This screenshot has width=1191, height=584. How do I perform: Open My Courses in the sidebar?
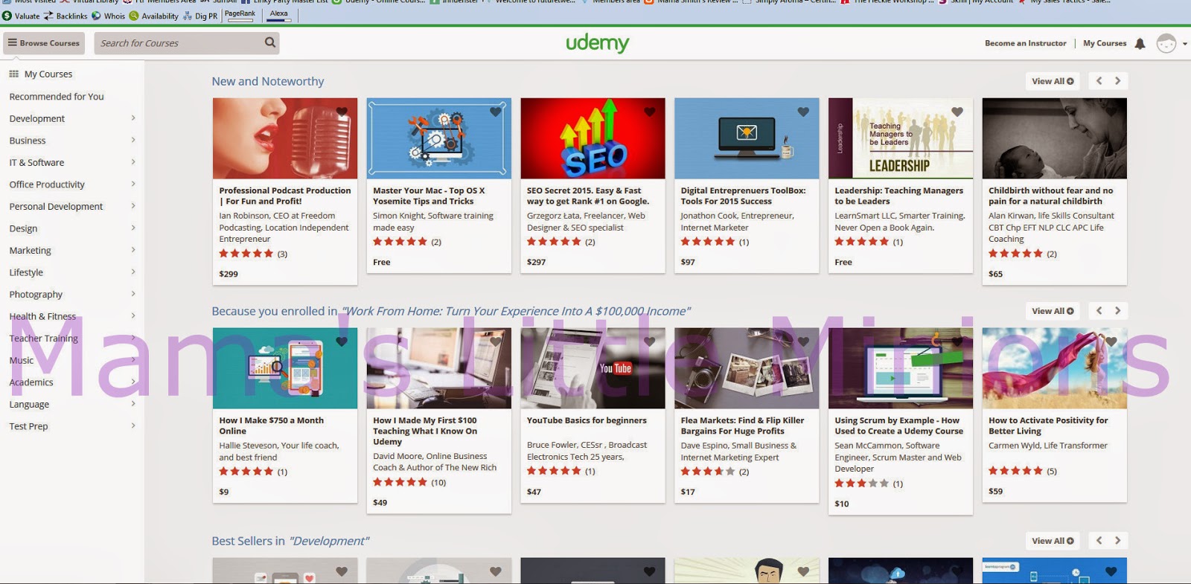[48, 74]
